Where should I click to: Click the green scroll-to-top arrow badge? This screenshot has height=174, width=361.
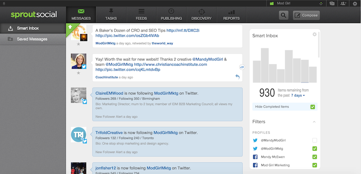coord(70,27)
